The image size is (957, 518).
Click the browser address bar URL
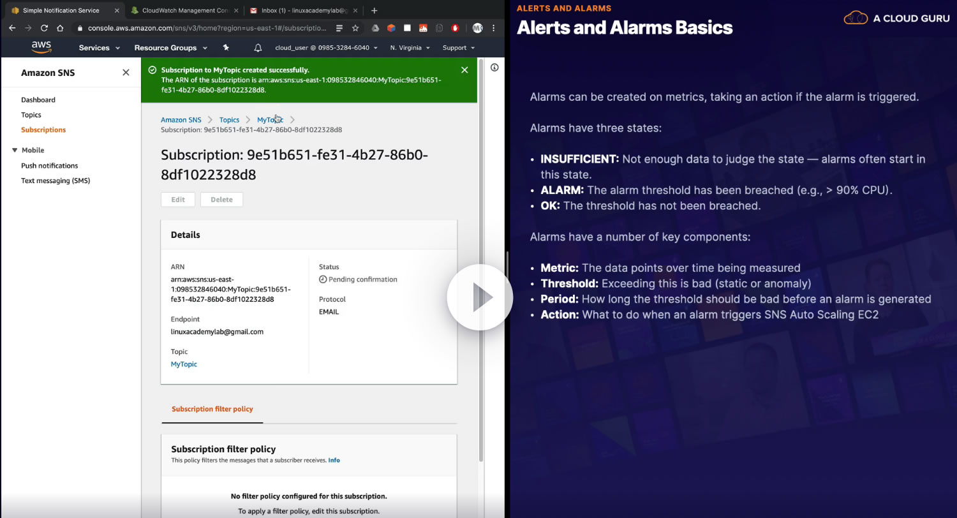207,28
